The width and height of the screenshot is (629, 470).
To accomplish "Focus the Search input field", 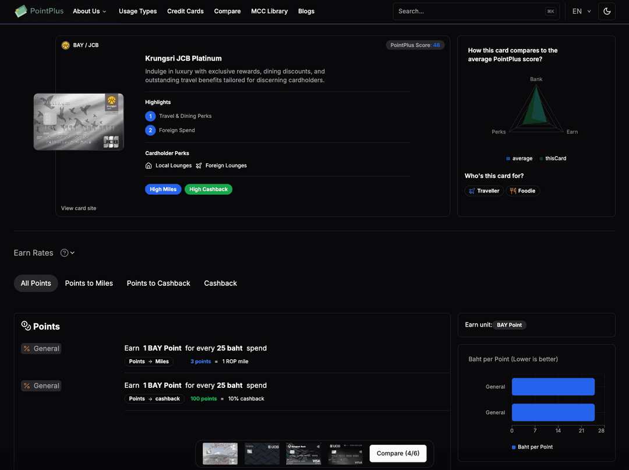I will click(x=476, y=11).
